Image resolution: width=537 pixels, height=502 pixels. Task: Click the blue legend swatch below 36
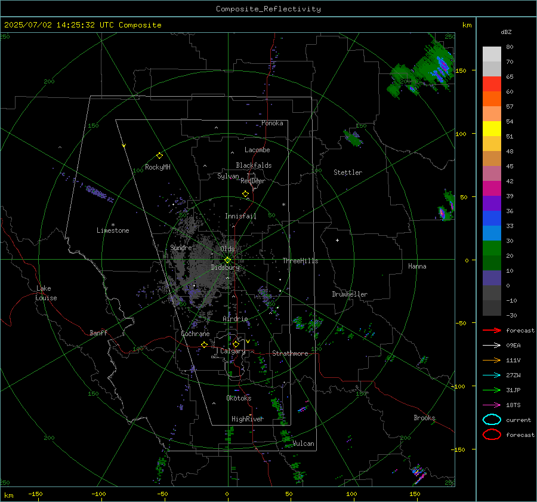[x=492, y=218]
